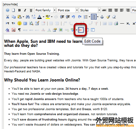Image resolution: width=136 pixels, height=129 pixels.
Task: Click the Insert Attributes icon
Action: [55, 30]
